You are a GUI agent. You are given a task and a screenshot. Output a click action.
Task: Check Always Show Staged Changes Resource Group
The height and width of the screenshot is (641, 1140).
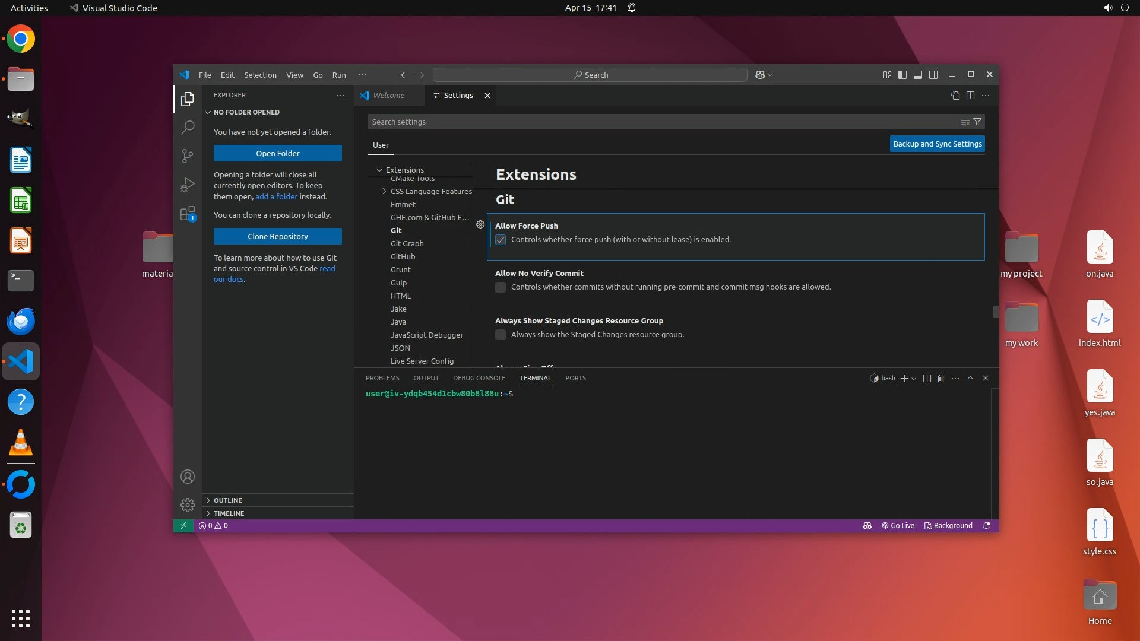501,335
